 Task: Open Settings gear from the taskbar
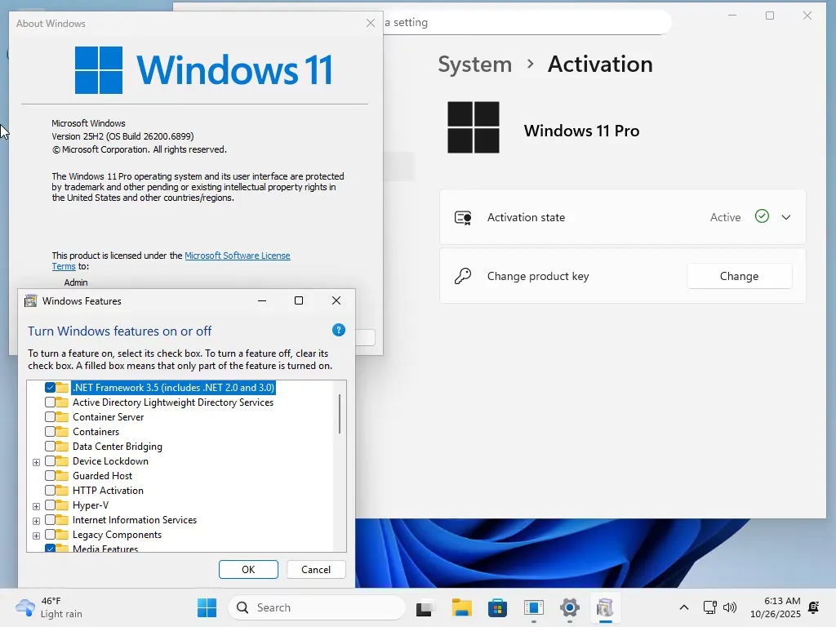569,607
